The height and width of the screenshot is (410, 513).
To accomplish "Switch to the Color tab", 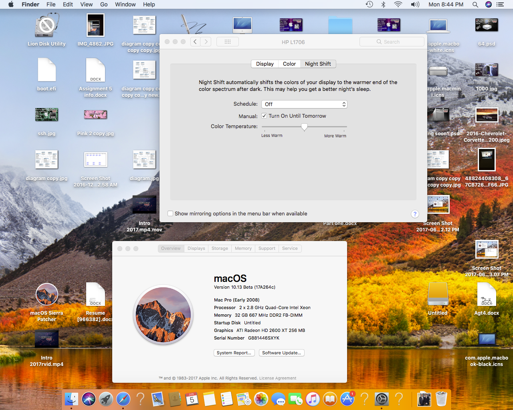I will 289,64.
